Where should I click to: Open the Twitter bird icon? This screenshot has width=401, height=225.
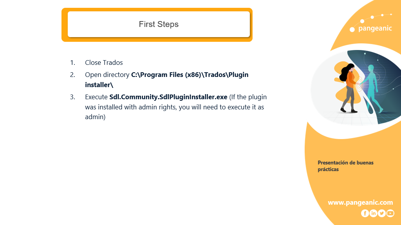(x=382, y=213)
